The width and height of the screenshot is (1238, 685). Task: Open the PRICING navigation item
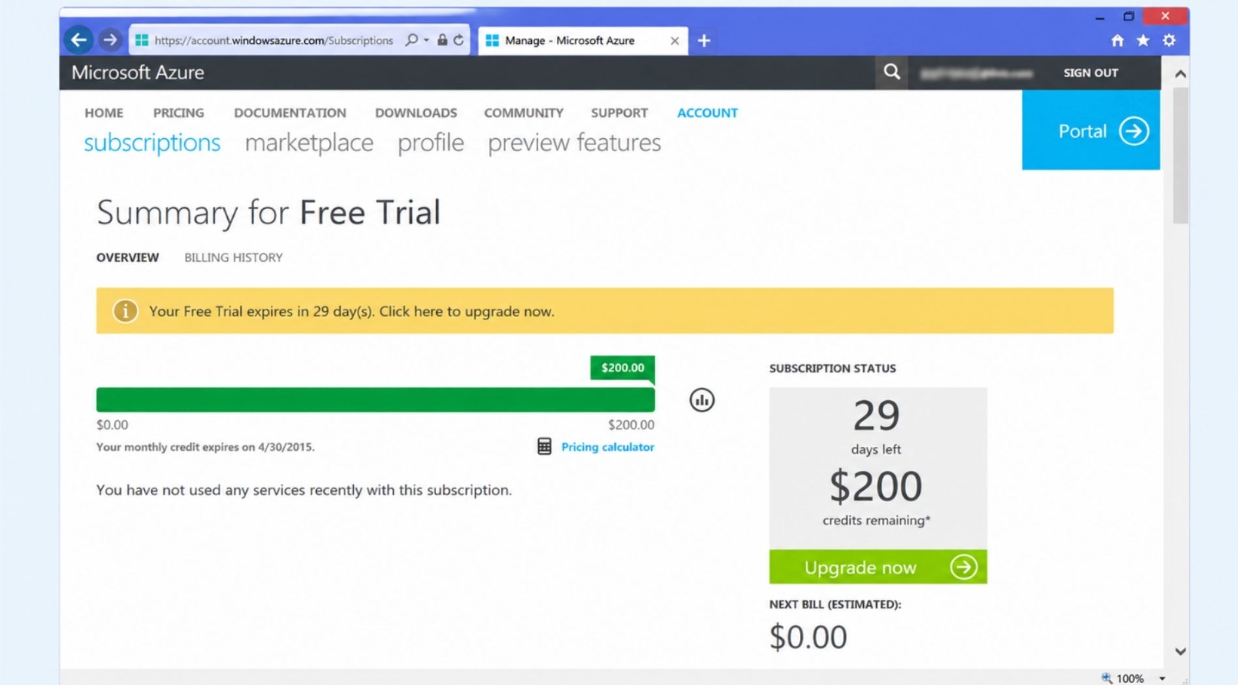tap(178, 113)
